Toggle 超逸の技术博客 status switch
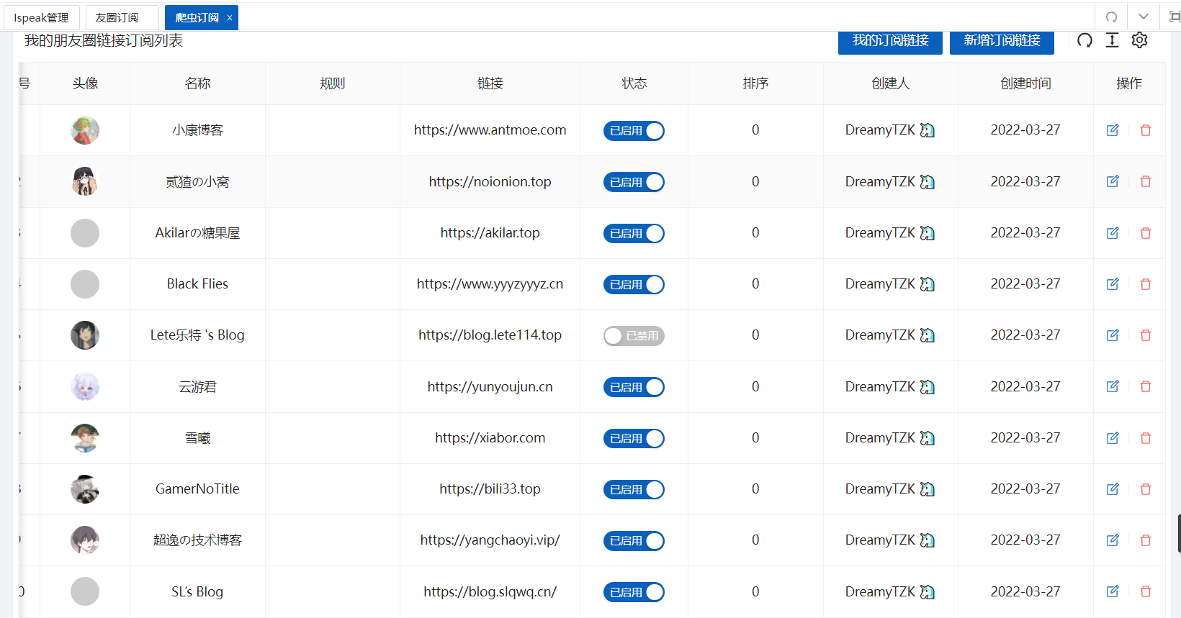1181x618 pixels. click(x=634, y=541)
